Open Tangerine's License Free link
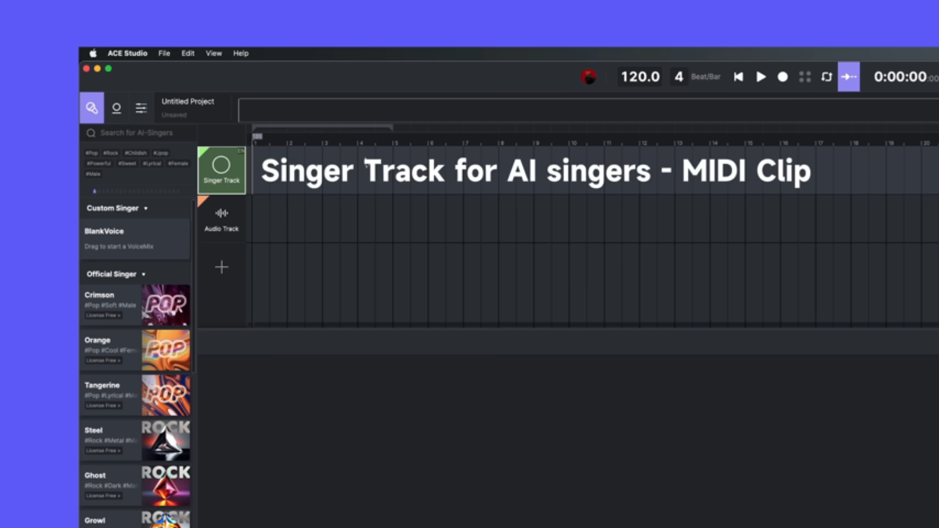The height and width of the screenshot is (528, 939). [x=103, y=406]
